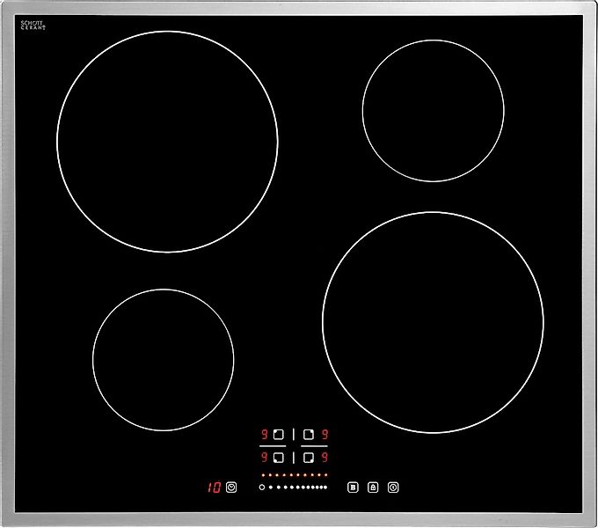The width and height of the screenshot is (598, 528).
Task: Tap the red timer display showing 10
Action: pyautogui.click(x=214, y=487)
